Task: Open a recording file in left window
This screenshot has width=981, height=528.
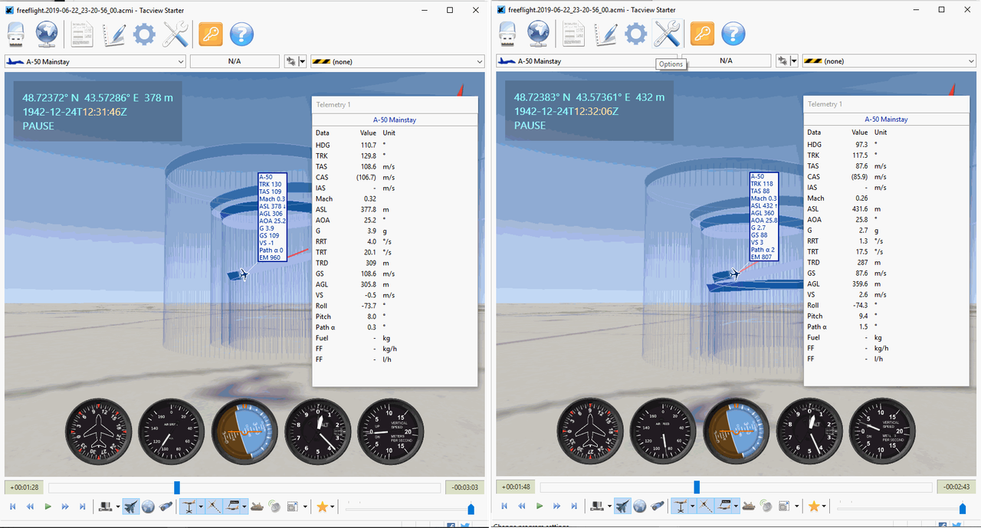Action: coord(16,34)
